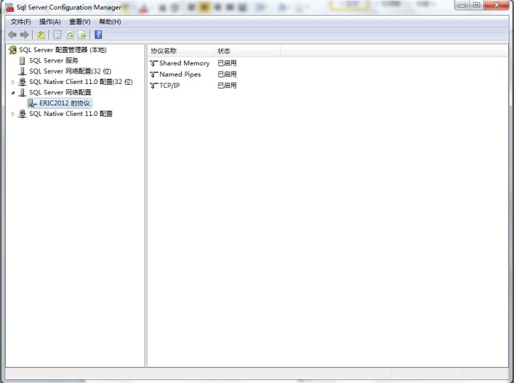
Task: Select SQL Native Client 11.0 配置(32 位) item
Action: click(x=81, y=82)
